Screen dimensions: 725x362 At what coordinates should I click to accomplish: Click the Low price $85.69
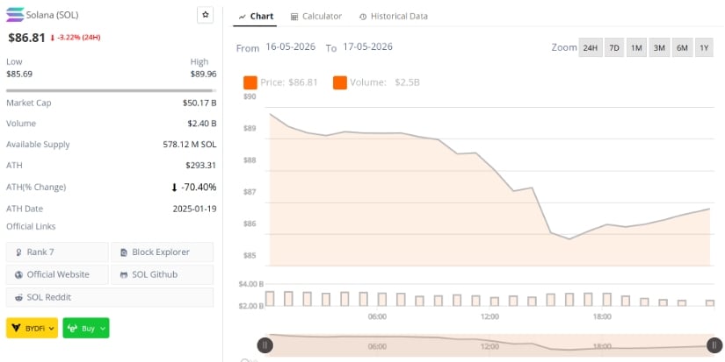tap(19, 75)
